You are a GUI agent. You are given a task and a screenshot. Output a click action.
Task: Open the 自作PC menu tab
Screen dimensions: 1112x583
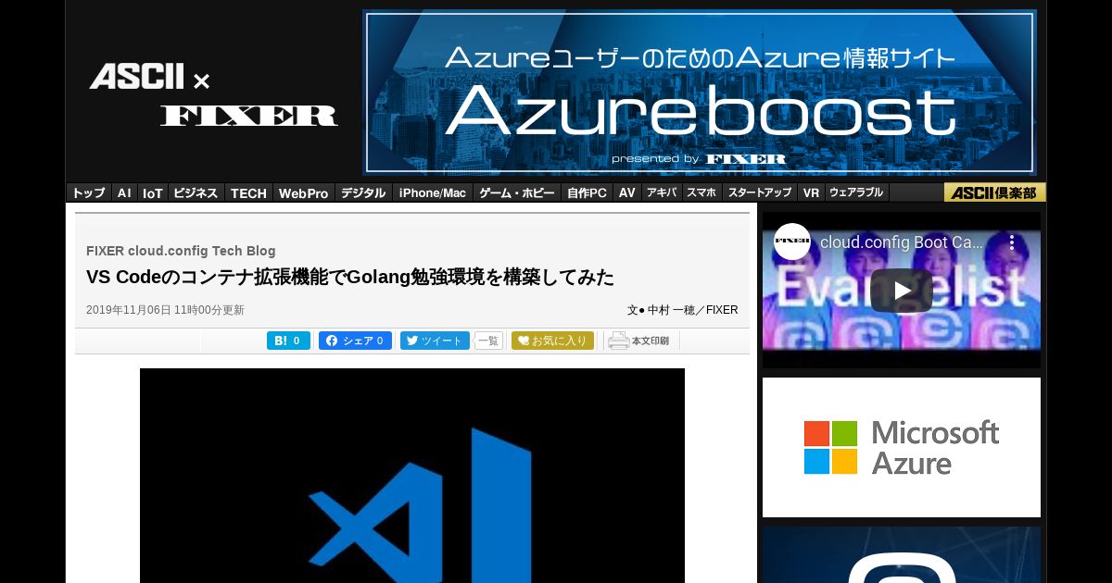(x=588, y=192)
